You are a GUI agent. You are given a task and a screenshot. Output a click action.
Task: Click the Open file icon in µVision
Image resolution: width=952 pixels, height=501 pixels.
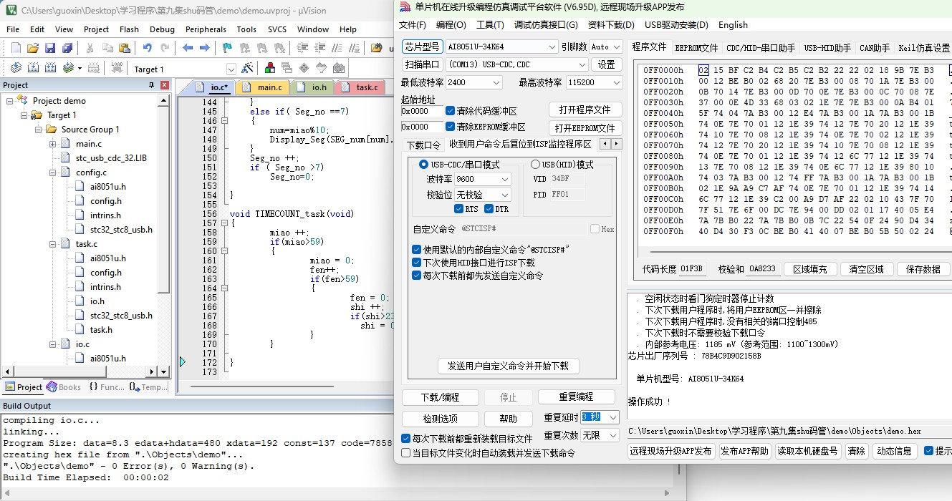(33, 48)
